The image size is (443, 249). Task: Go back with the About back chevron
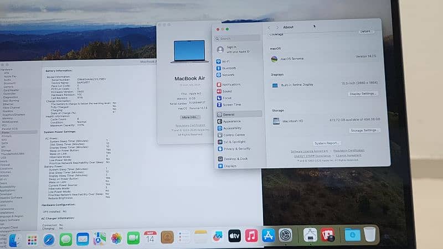(269, 27)
